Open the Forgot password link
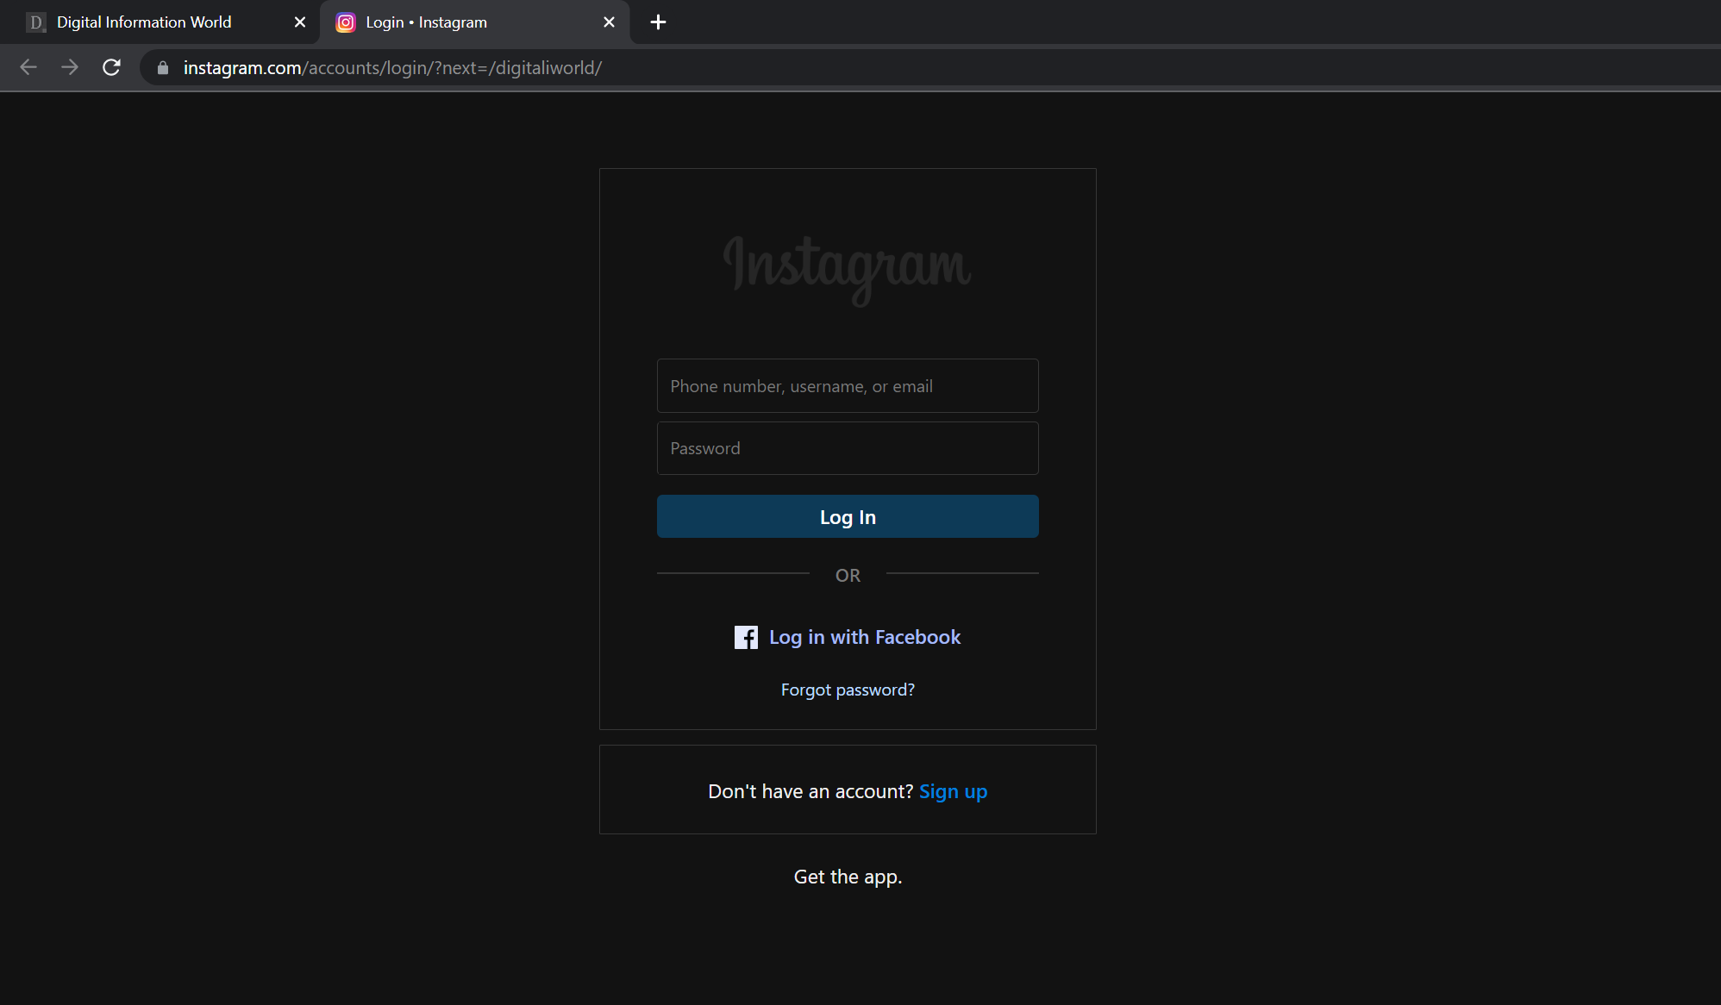1721x1005 pixels. [x=848, y=690]
